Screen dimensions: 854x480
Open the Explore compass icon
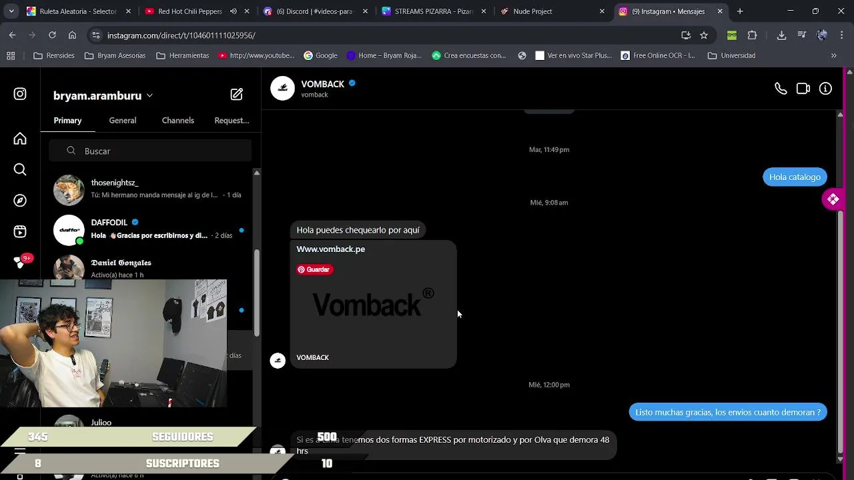click(20, 201)
